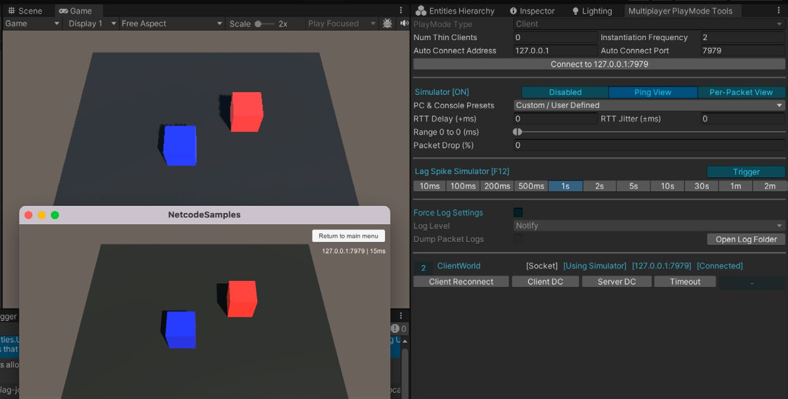This screenshot has height=399, width=788.
Task: Select the 1s lag spike duration
Action: (x=566, y=186)
